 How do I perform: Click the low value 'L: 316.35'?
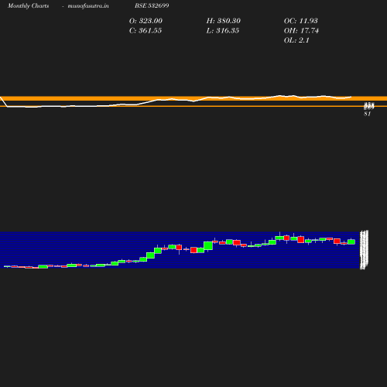tap(223, 31)
